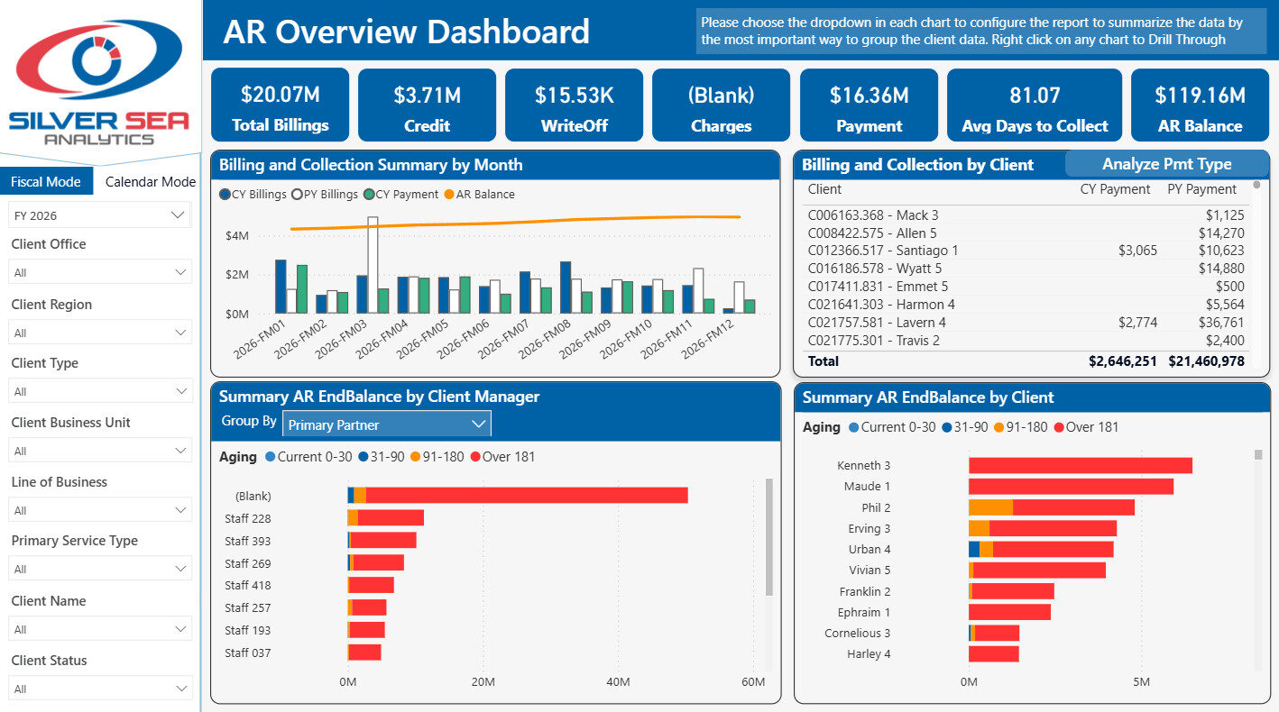Open the Group By Primary Partner dropdown
The height and width of the screenshot is (712, 1279).
pos(387,424)
